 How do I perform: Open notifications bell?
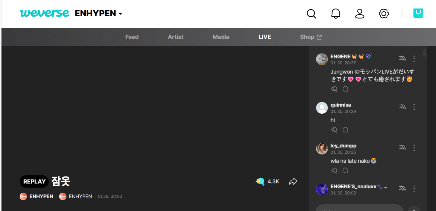click(335, 14)
